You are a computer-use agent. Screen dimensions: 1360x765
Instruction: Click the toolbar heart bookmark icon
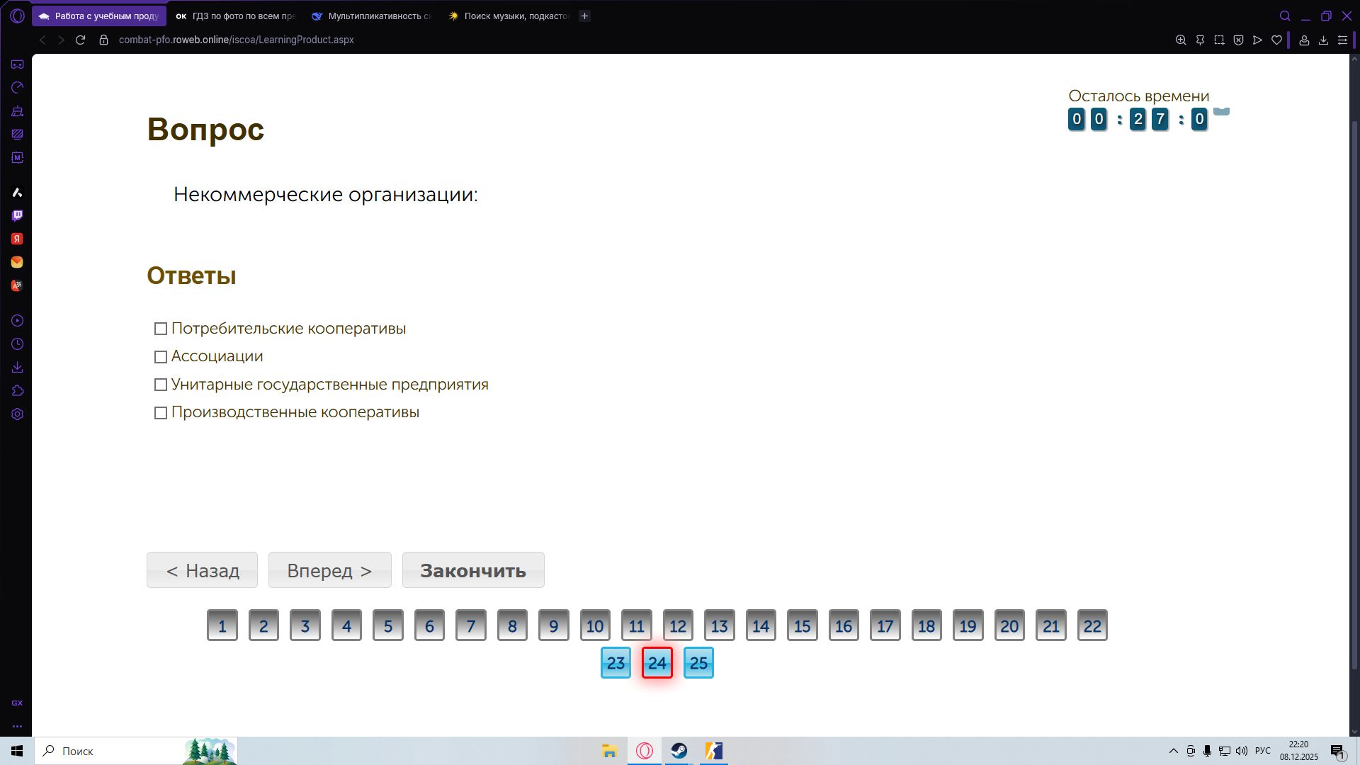coord(1276,40)
